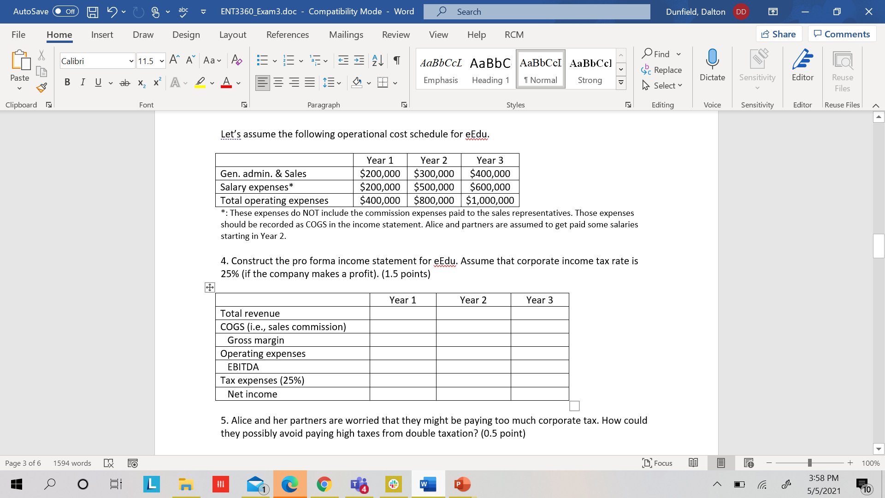Open Reuse Files
This screenshot has height=498, width=885.
(842, 71)
